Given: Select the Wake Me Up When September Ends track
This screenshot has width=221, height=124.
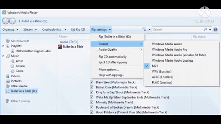Looking at the screenshot, I should pos(132,97).
